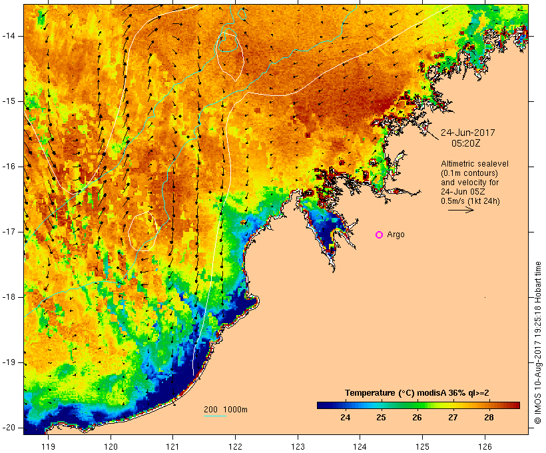Click the closed white sea-level contour near -17 latitude
This screenshot has height=453, width=546.
click(x=142, y=231)
